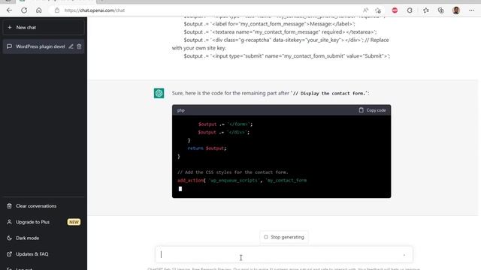
Task: Open the browser extensions puzzle icon
Action: tap(410, 10)
